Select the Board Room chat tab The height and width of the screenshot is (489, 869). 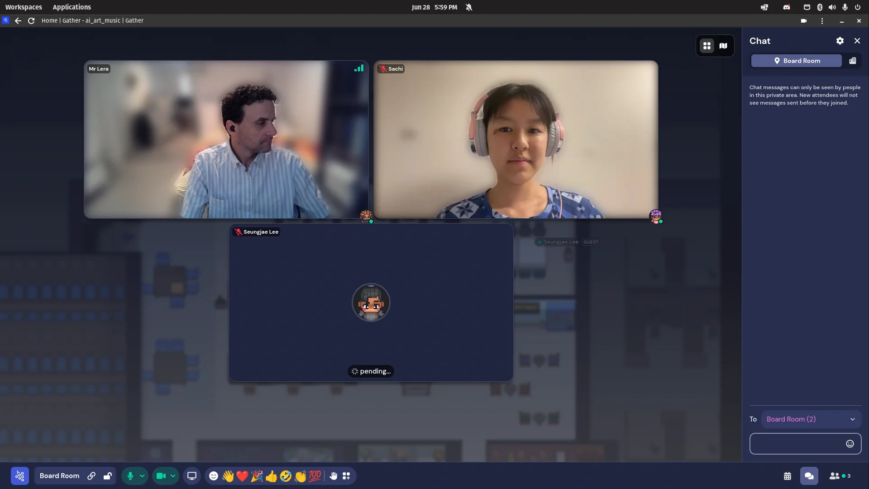point(797,61)
